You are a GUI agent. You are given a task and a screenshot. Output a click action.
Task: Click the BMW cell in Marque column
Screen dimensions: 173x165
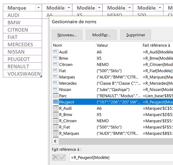click(x=22, y=22)
